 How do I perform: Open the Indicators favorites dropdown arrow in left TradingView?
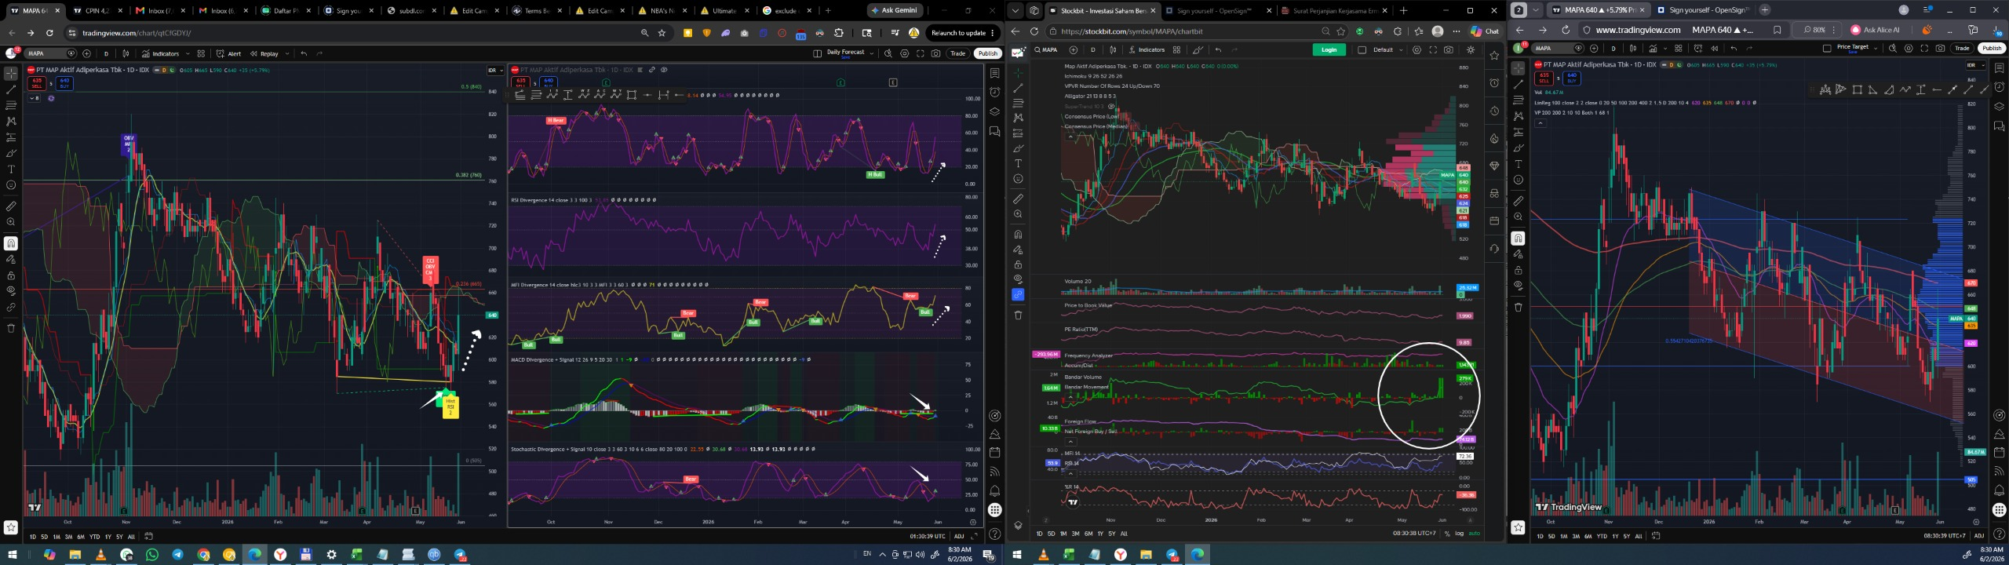(186, 53)
